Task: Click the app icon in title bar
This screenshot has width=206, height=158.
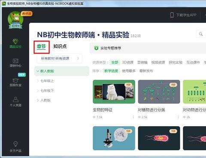Action: click(x=4, y=3)
